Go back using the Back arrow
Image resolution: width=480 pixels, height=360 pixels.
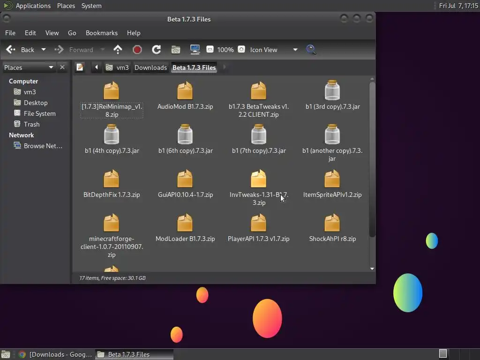coord(11,50)
